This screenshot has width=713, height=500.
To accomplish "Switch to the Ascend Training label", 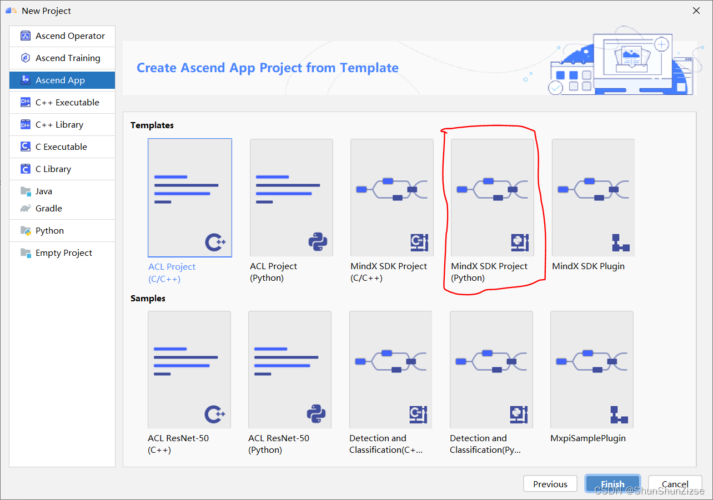I will 68,58.
